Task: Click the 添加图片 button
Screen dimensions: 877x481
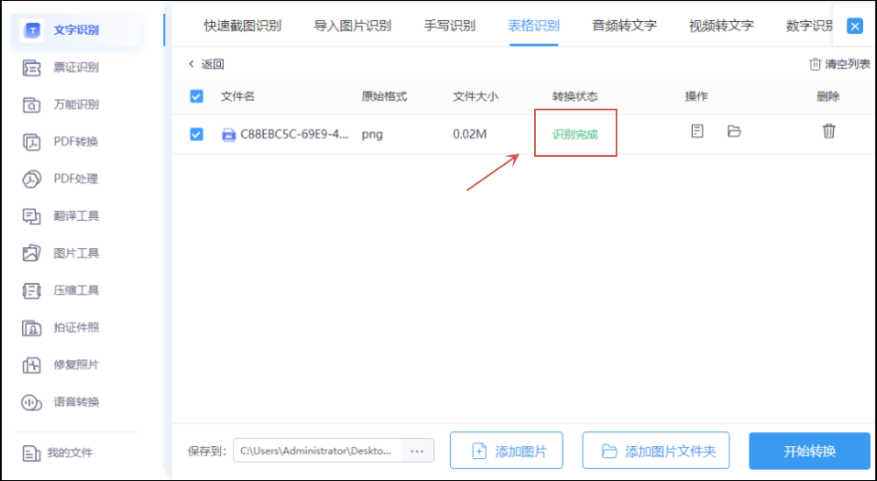Action: [506, 450]
